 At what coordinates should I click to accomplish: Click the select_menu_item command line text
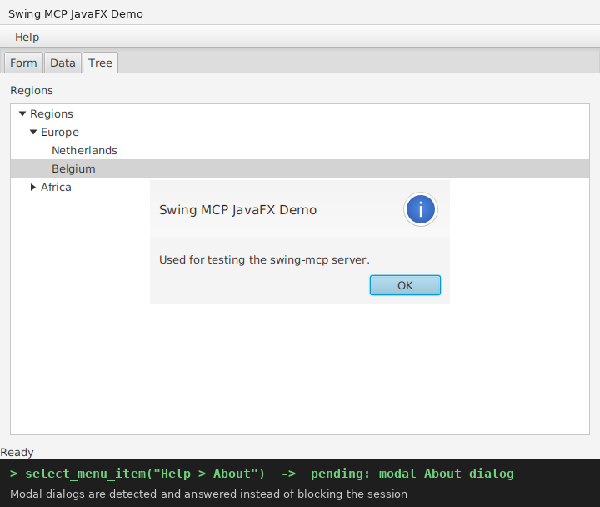(x=262, y=474)
